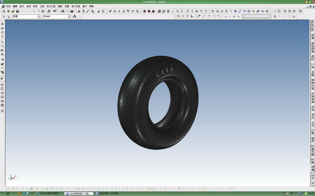This screenshot has width=315, height=196.
Task: Click the animation play button
Action: [230, 16]
